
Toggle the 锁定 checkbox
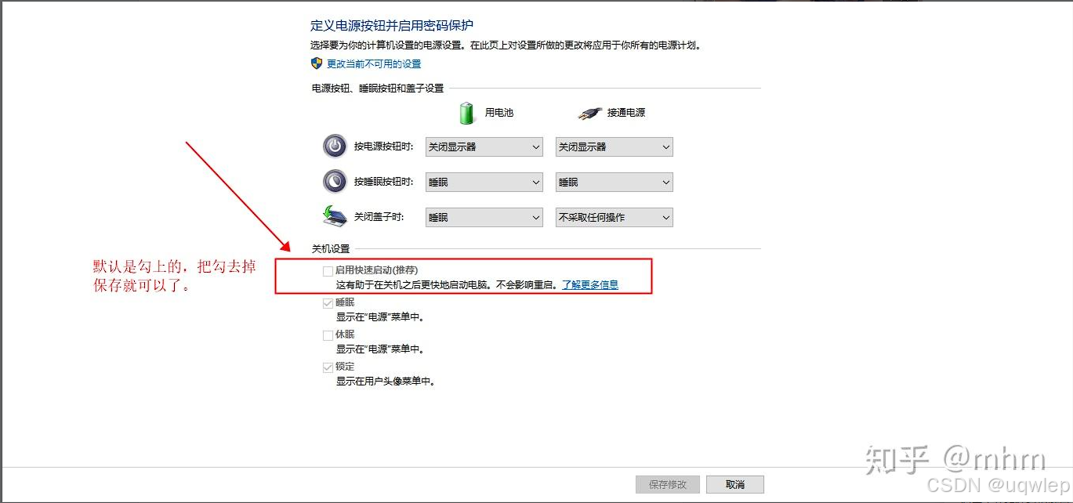pos(328,367)
